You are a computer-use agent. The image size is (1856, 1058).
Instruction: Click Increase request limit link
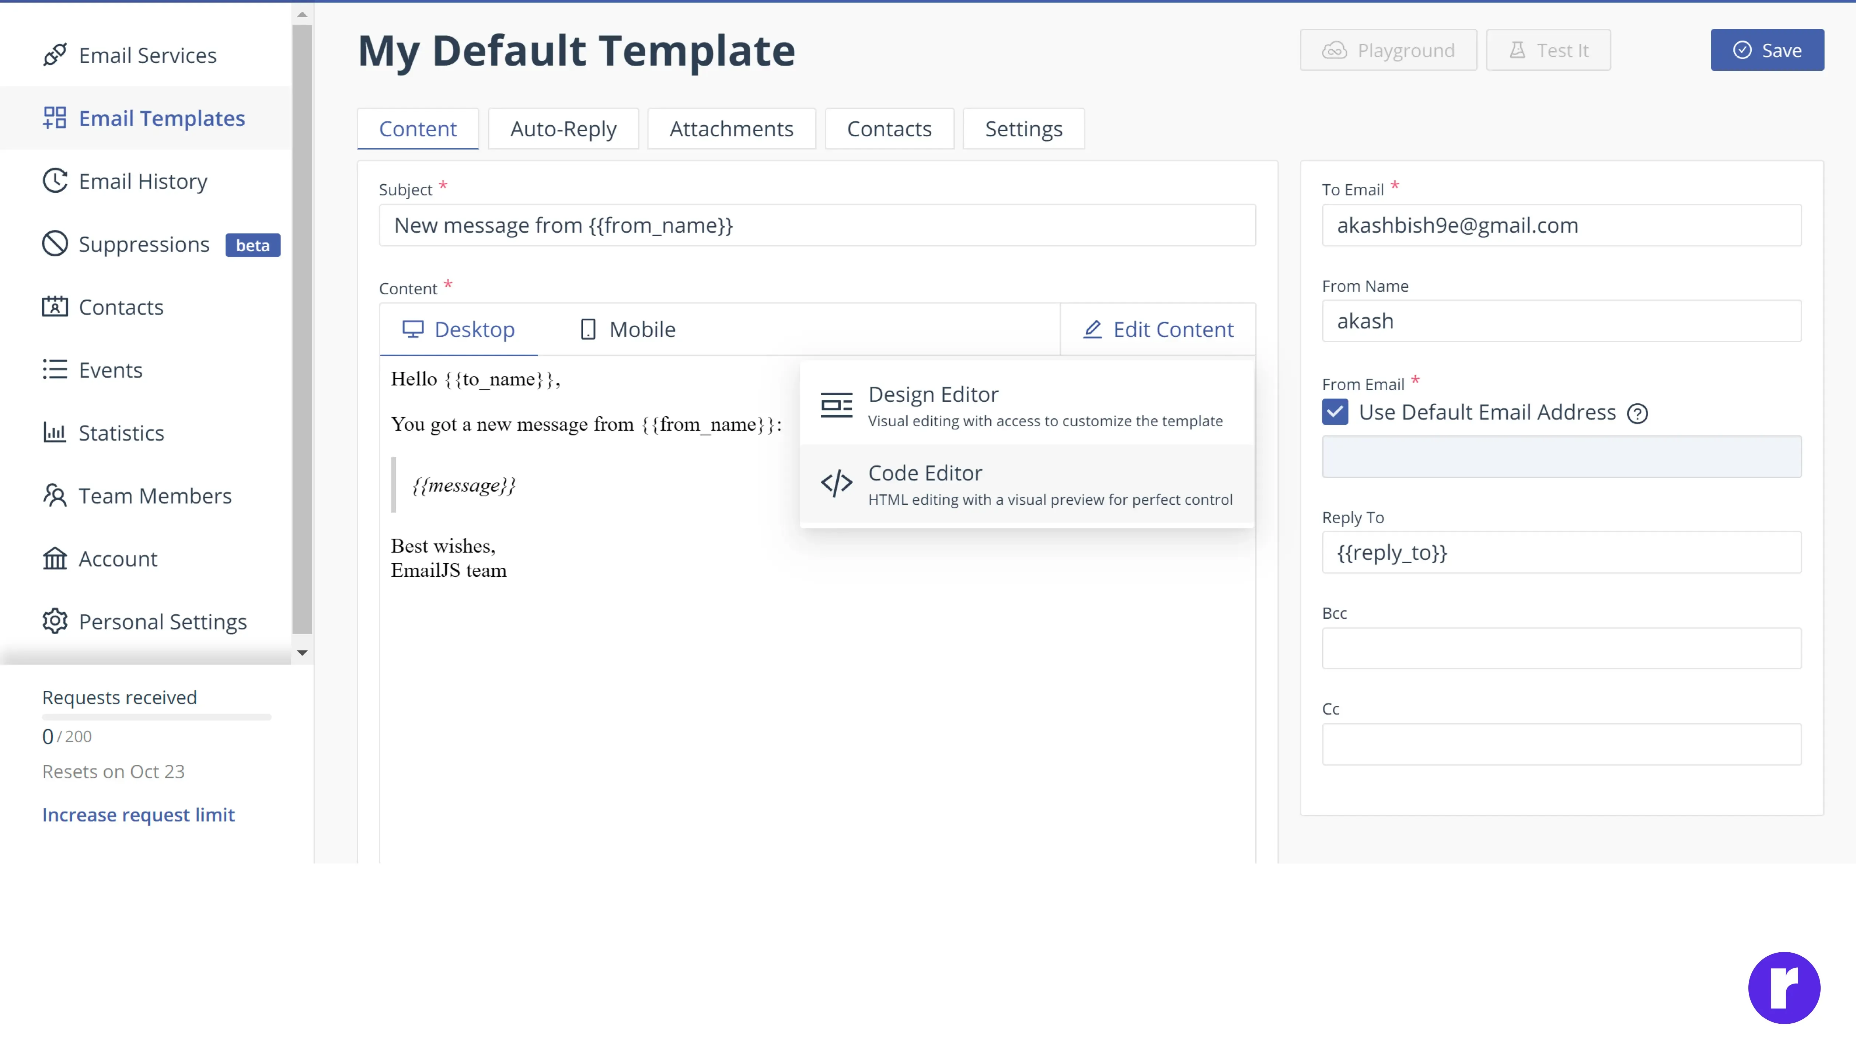click(x=138, y=814)
